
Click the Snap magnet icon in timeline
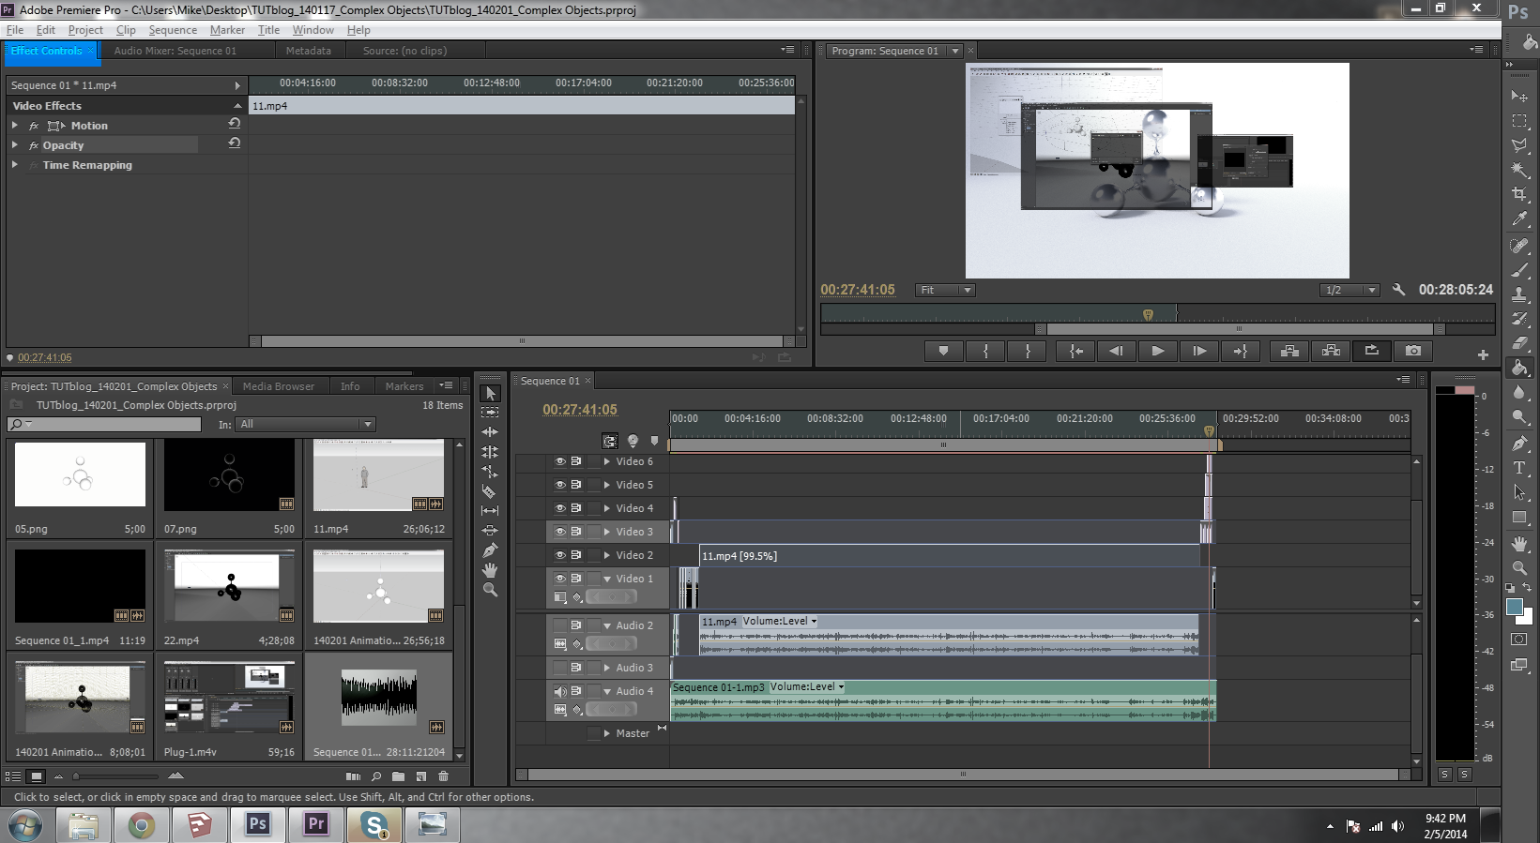click(610, 441)
